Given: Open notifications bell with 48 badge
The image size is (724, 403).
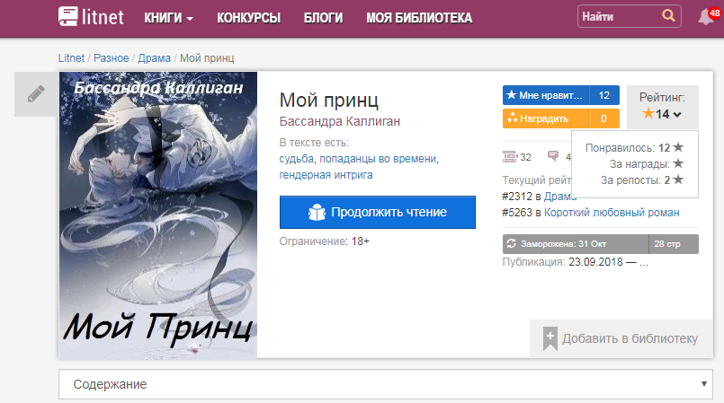Looking at the screenshot, I should pyautogui.click(x=708, y=15).
